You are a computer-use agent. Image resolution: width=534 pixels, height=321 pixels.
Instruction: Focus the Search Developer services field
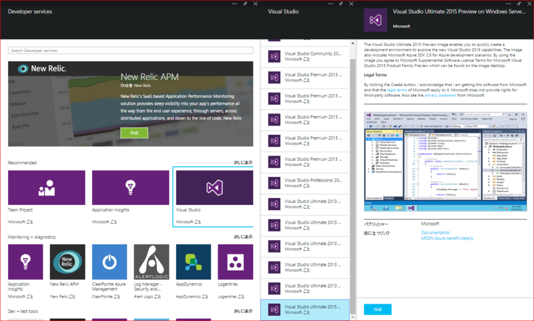130,50
